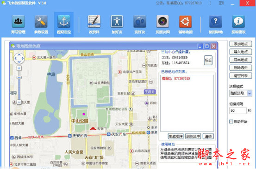Minimize 取地图经纬度 dialog
Image resolution: width=256 pixels, height=169 pixels.
(200, 46)
